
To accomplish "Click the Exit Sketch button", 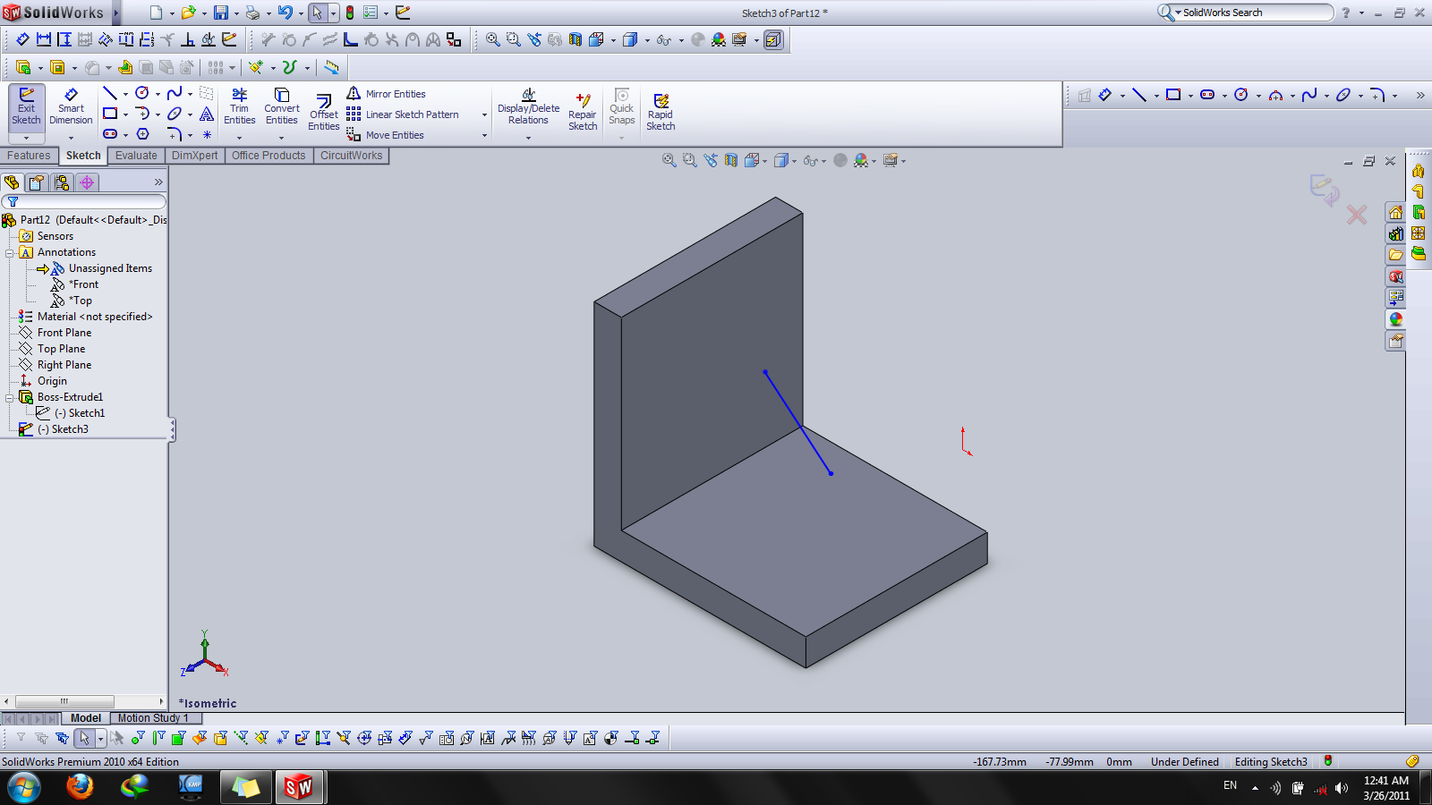I will coord(26,106).
